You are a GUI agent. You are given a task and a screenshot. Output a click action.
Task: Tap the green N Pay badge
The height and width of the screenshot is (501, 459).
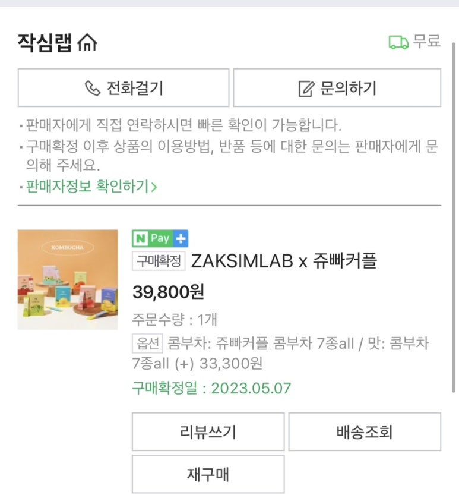[153, 238]
